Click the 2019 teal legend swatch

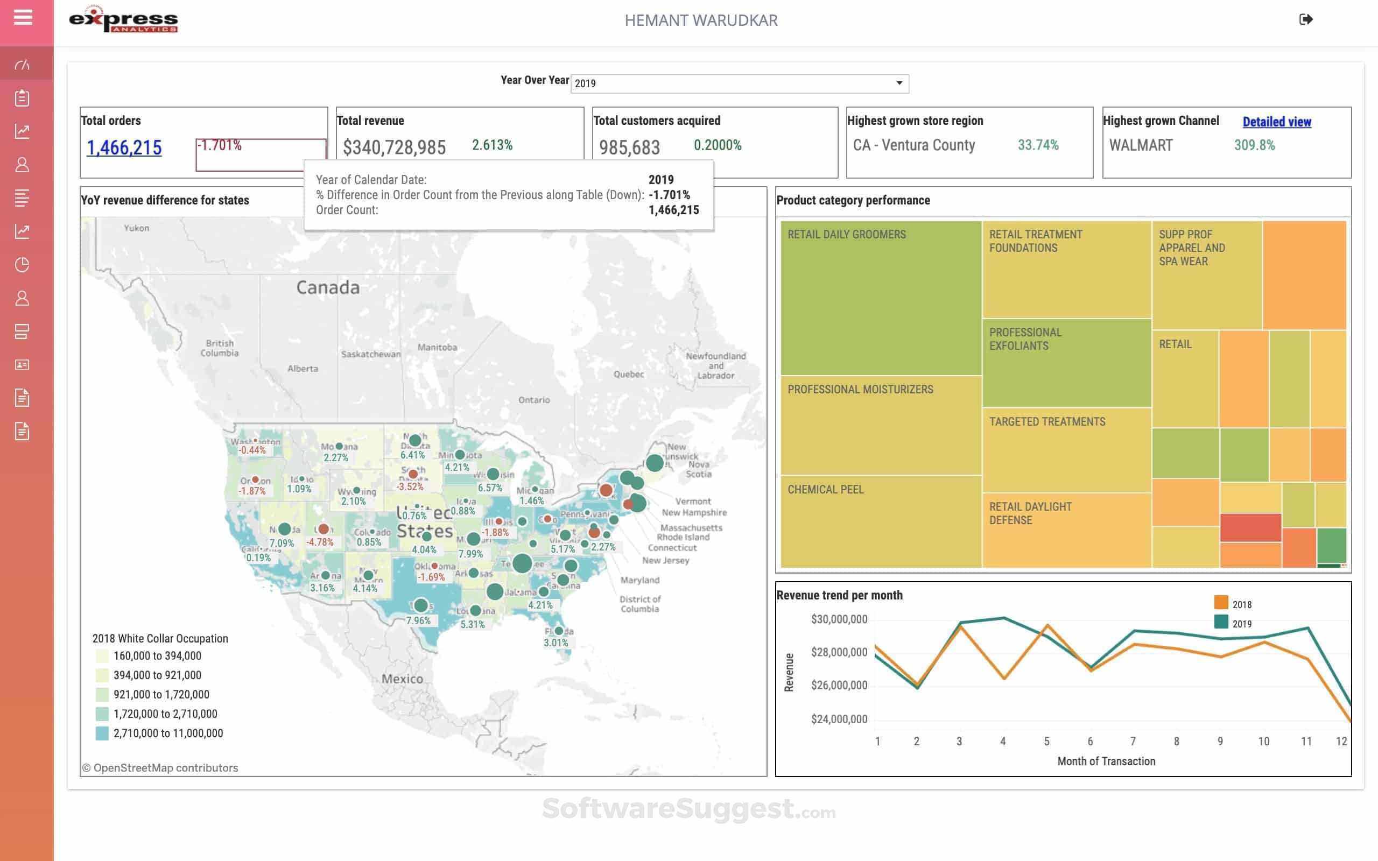[x=1221, y=622]
